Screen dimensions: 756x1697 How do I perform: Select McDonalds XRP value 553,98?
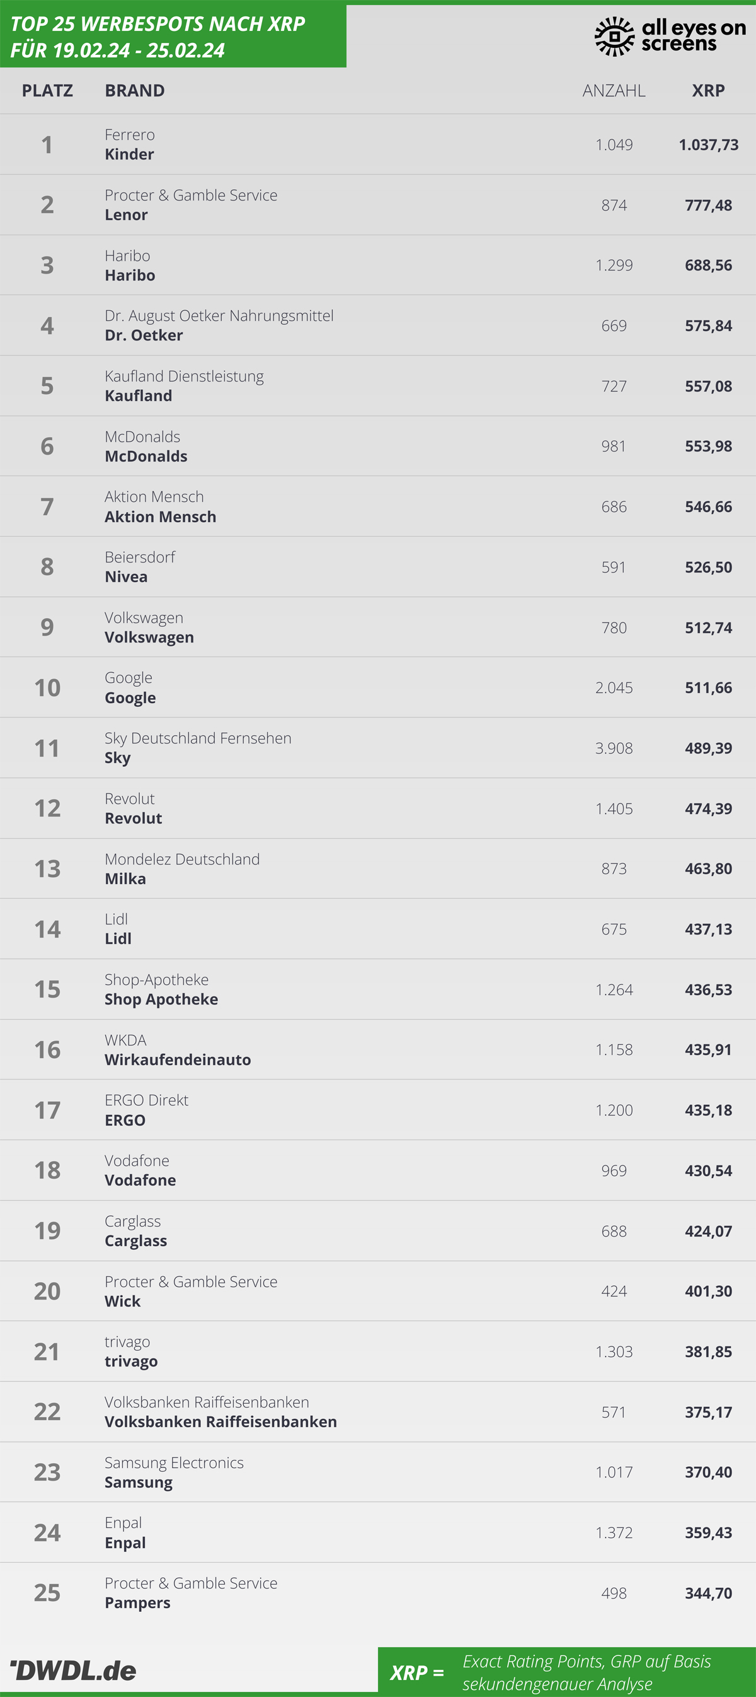709,446
